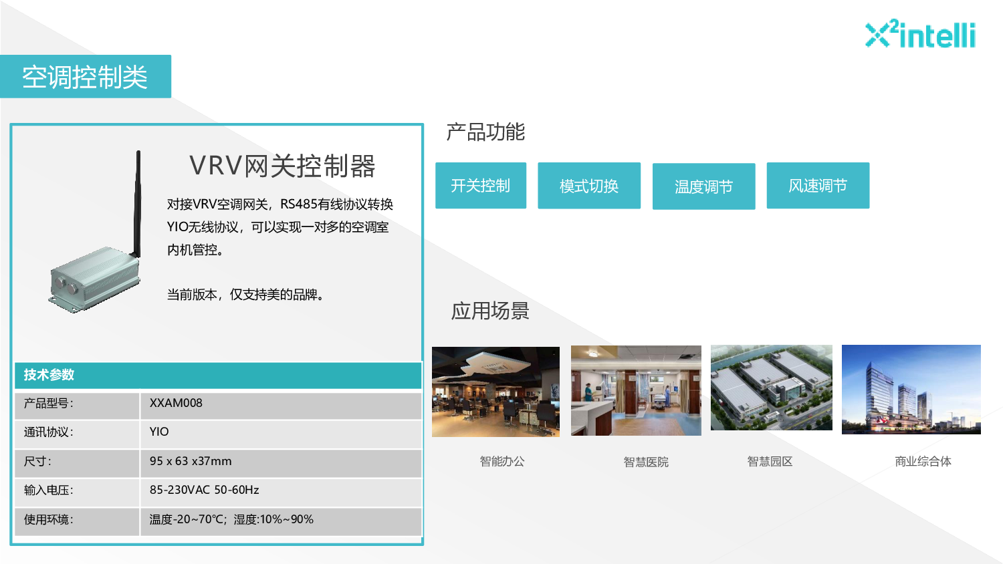Image resolution: width=1003 pixels, height=564 pixels.
Task: Click the 使用环境 label cell
Action: (x=77, y=522)
